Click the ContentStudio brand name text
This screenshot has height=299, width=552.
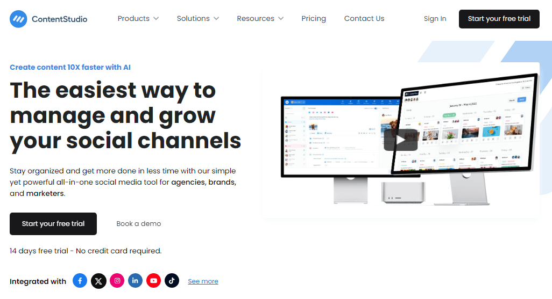tap(60, 19)
